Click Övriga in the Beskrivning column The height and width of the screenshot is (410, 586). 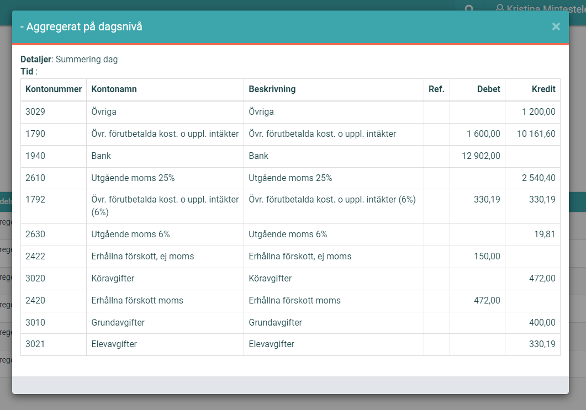click(x=261, y=111)
